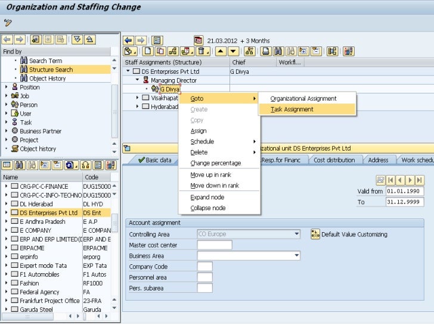The width and height of the screenshot is (434, 325).
Task: Collapse the Managing Director node
Action: coord(138,80)
